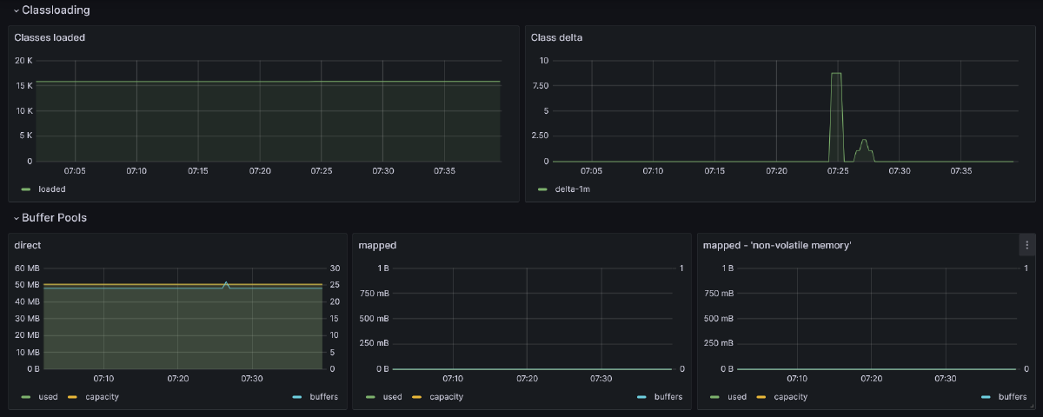
Task: Collapse the Buffer Pools row using its chevron
Action: click(16, 218)
